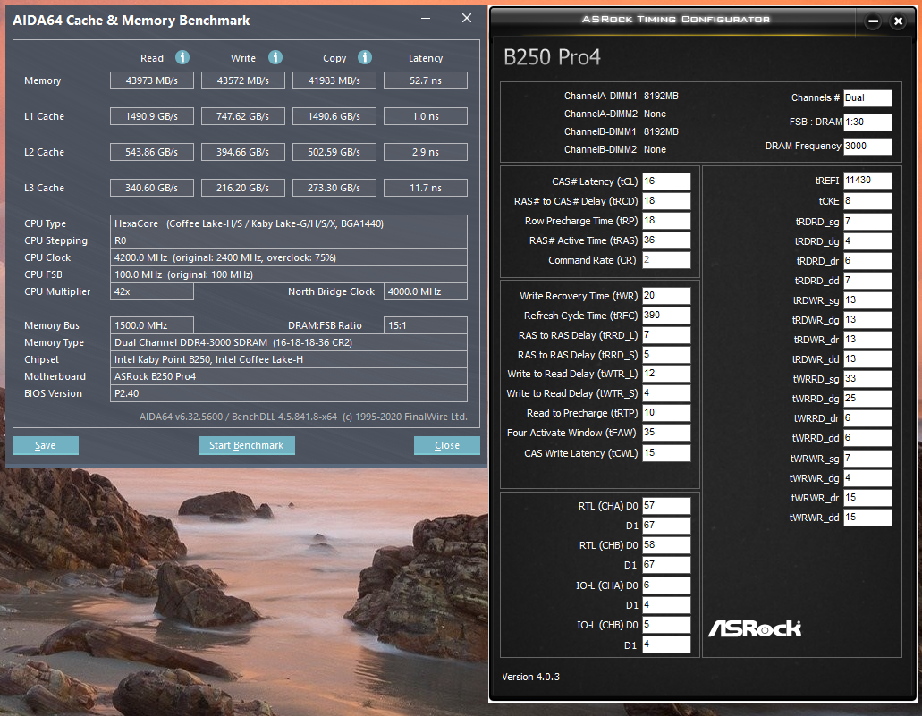922x716 pixels.
Task: Click the CAS Write Latency (tCWL) field
Action: pyautogui.click(x=666, y=453)
